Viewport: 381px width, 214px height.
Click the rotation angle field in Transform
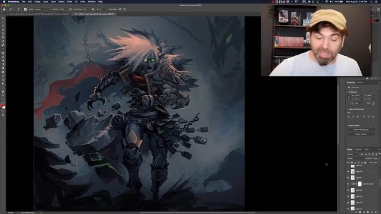(357, 103)
